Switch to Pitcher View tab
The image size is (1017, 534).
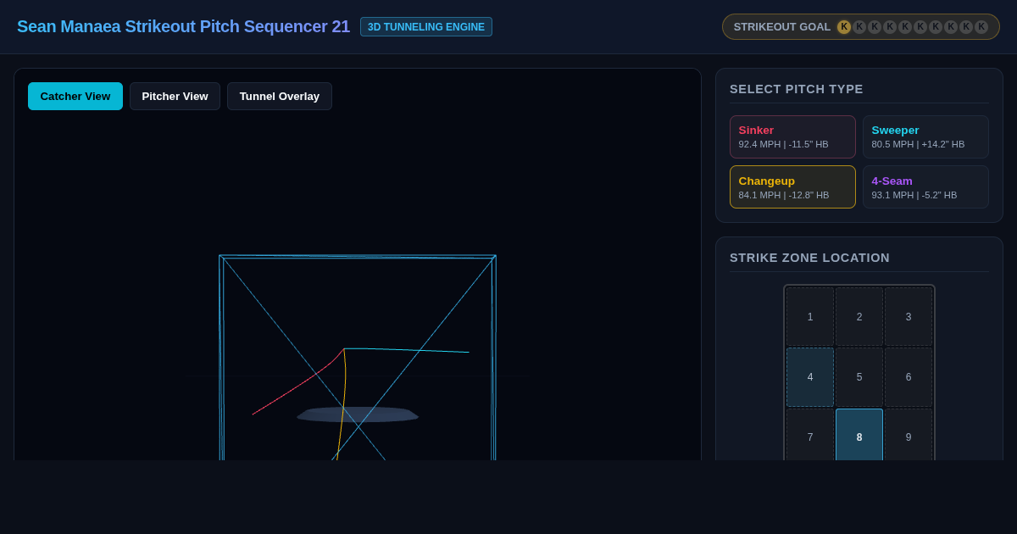point(175,96)
